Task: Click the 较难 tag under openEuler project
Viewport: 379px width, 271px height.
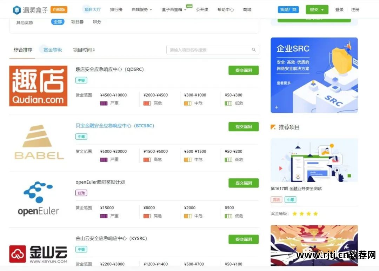Action: coord(81,193)
